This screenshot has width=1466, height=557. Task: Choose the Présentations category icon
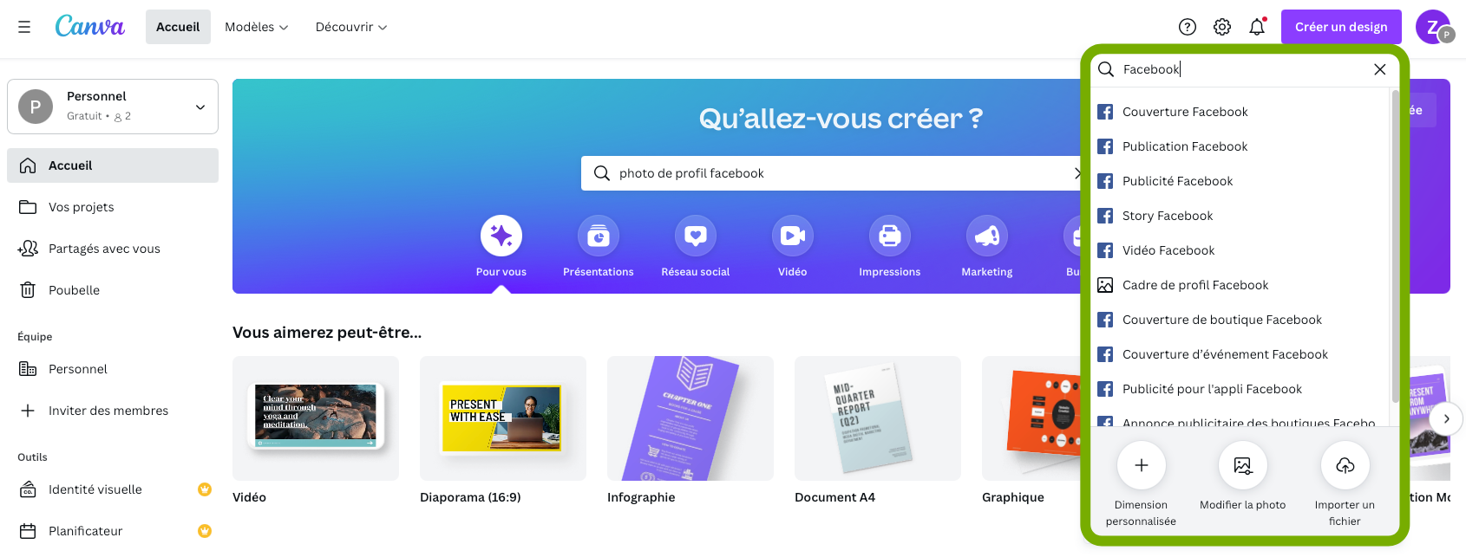point(599,236)
